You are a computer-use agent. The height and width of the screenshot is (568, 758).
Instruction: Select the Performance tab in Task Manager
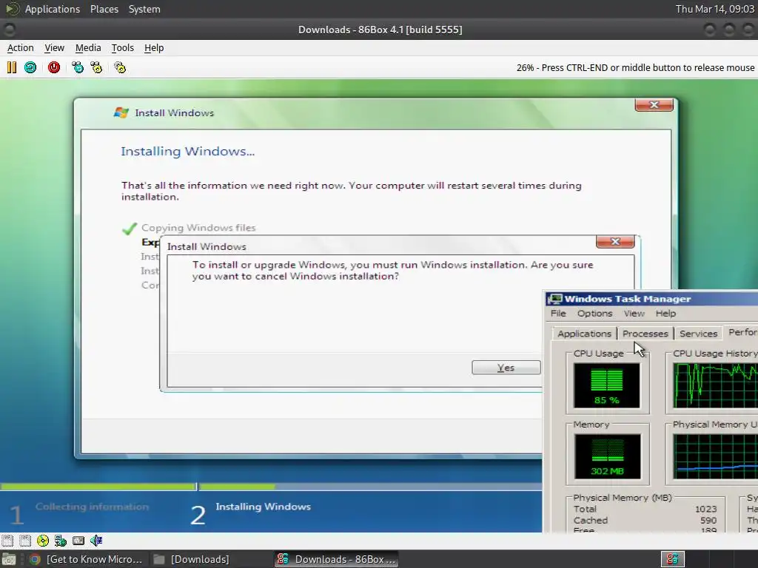[x=742, y=332]
